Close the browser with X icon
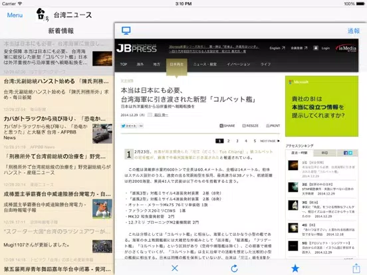367x275 pixels. point(175,268)
